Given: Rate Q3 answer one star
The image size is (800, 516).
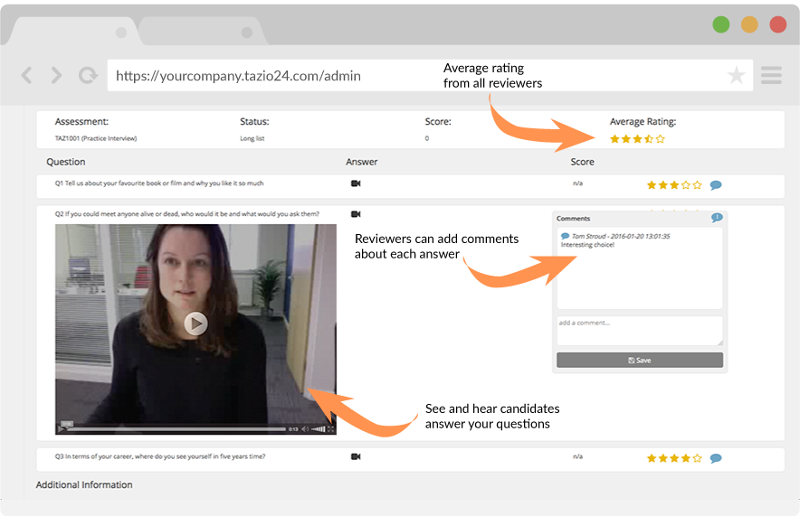Looking at the screenshot, I should point(652,458).
